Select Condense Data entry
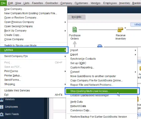 (102, 110)
